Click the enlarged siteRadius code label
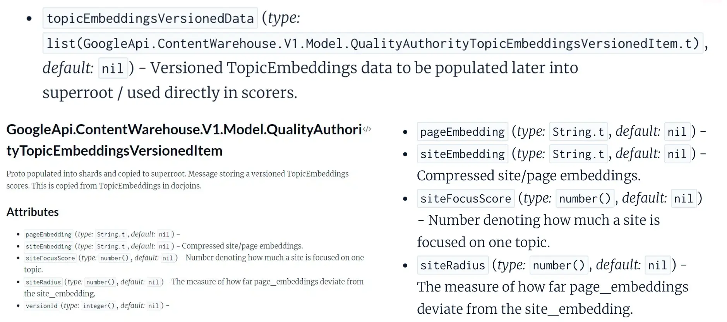 coord(452,265)
